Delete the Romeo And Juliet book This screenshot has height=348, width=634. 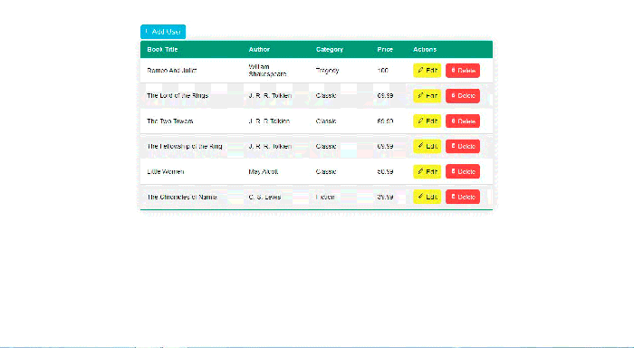click(x=463, y=71)
